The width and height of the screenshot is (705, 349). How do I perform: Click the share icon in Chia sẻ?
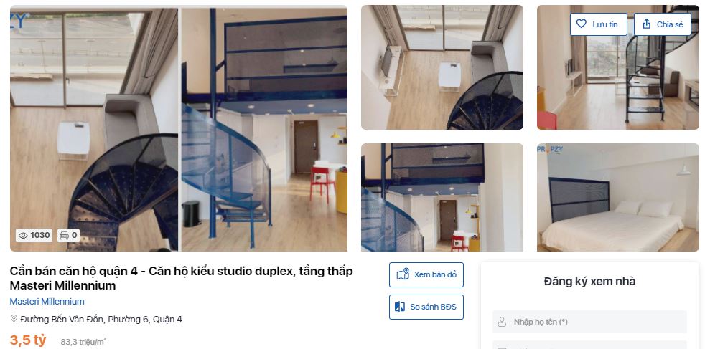[x=647, y=24]
